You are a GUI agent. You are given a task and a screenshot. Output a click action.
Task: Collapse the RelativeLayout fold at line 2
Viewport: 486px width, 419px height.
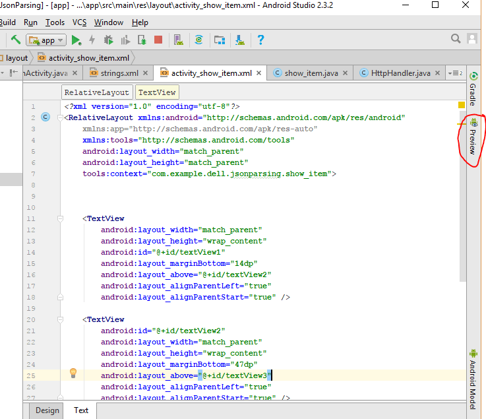(60, 117)
